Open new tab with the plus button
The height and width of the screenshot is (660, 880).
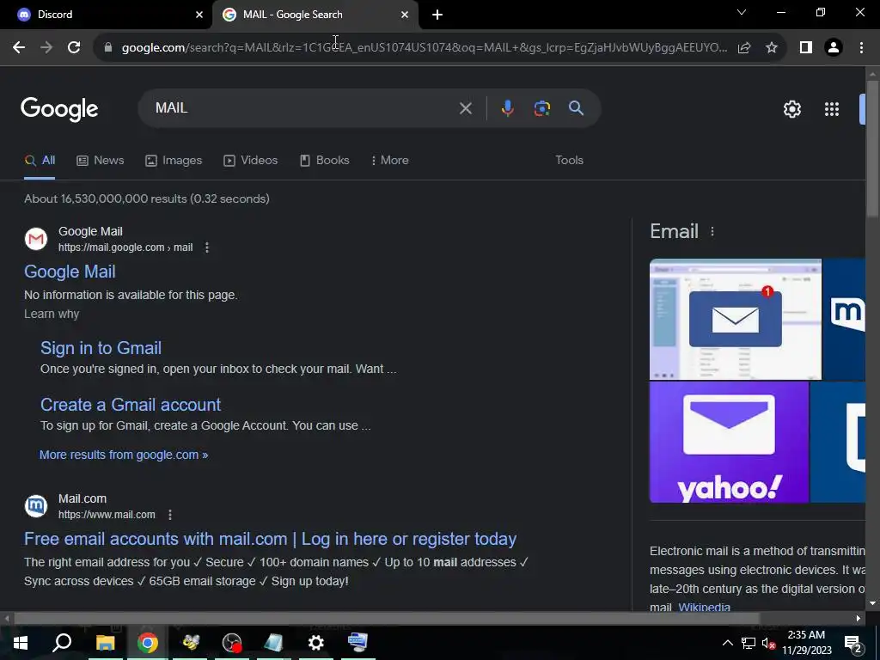pos(437,15)
